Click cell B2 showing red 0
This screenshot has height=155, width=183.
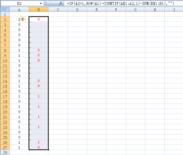coord(39,19)
